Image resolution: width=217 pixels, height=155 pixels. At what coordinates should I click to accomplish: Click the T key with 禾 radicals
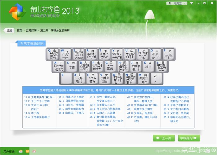(x=104, y=54)
